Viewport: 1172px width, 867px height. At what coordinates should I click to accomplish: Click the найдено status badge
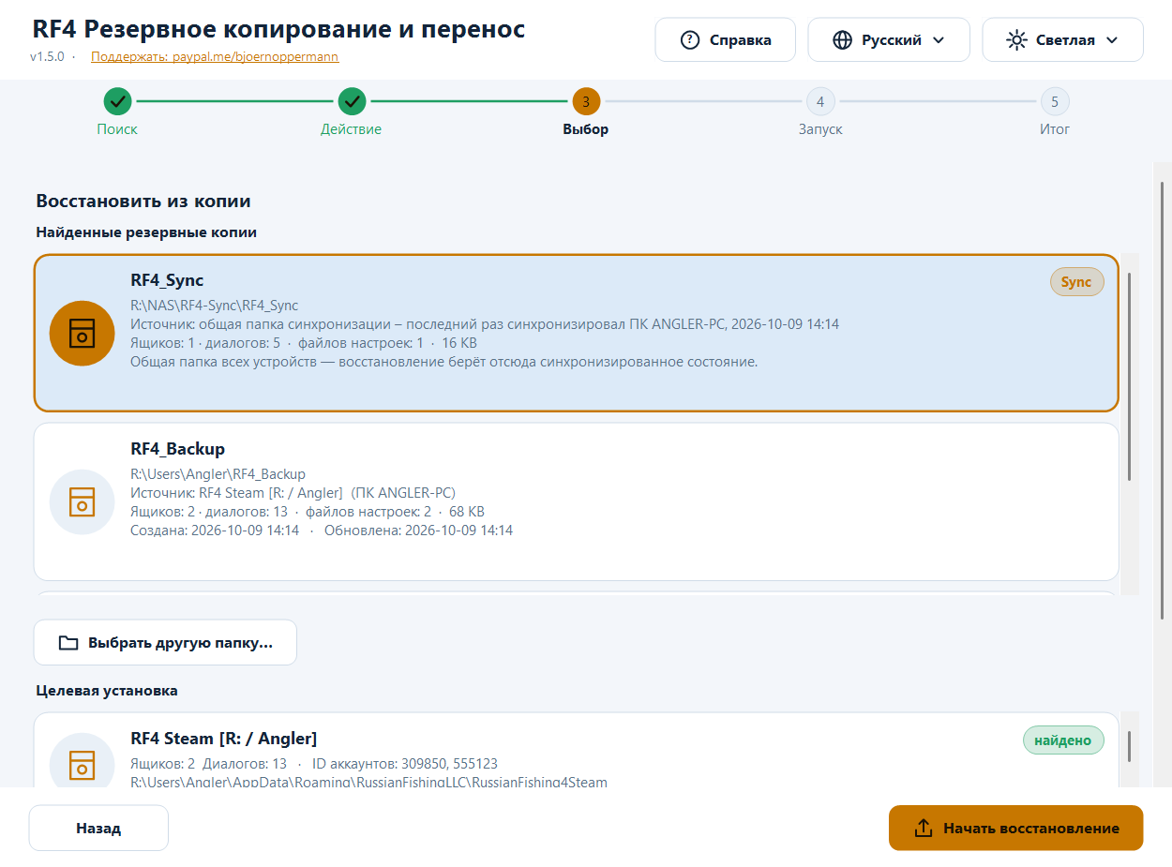tap(1063, 740)
